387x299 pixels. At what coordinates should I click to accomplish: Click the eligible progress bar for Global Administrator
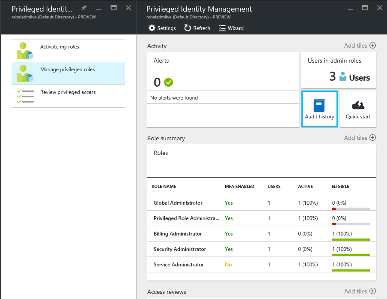click(x=351, y=209)
